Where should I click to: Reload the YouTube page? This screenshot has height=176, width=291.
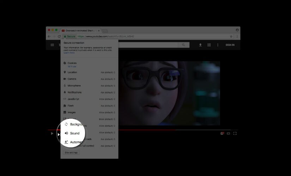pos(59,37)
